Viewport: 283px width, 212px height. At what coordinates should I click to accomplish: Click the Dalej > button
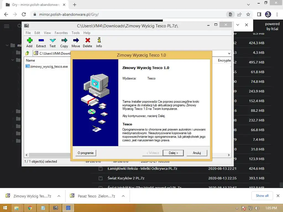(x=173, y=153)
